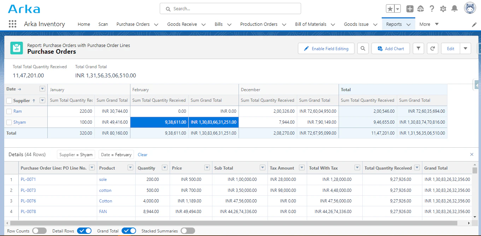481x236 pixels.
Task: Open the Add Chart panel
Action: (x=391, y=48)
